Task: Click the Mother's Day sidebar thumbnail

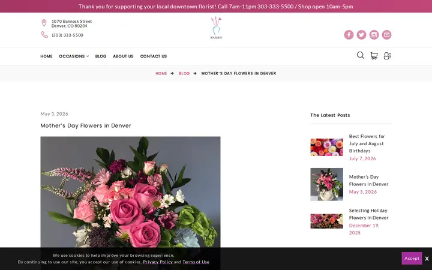Action: (x=327, y=184)
